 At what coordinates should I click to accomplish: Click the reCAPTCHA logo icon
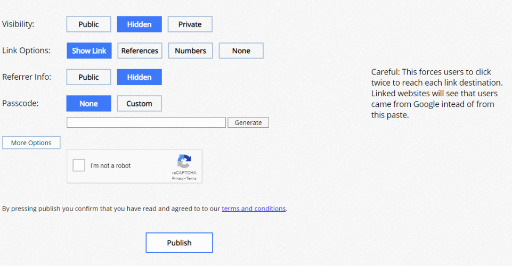[184, 161]
